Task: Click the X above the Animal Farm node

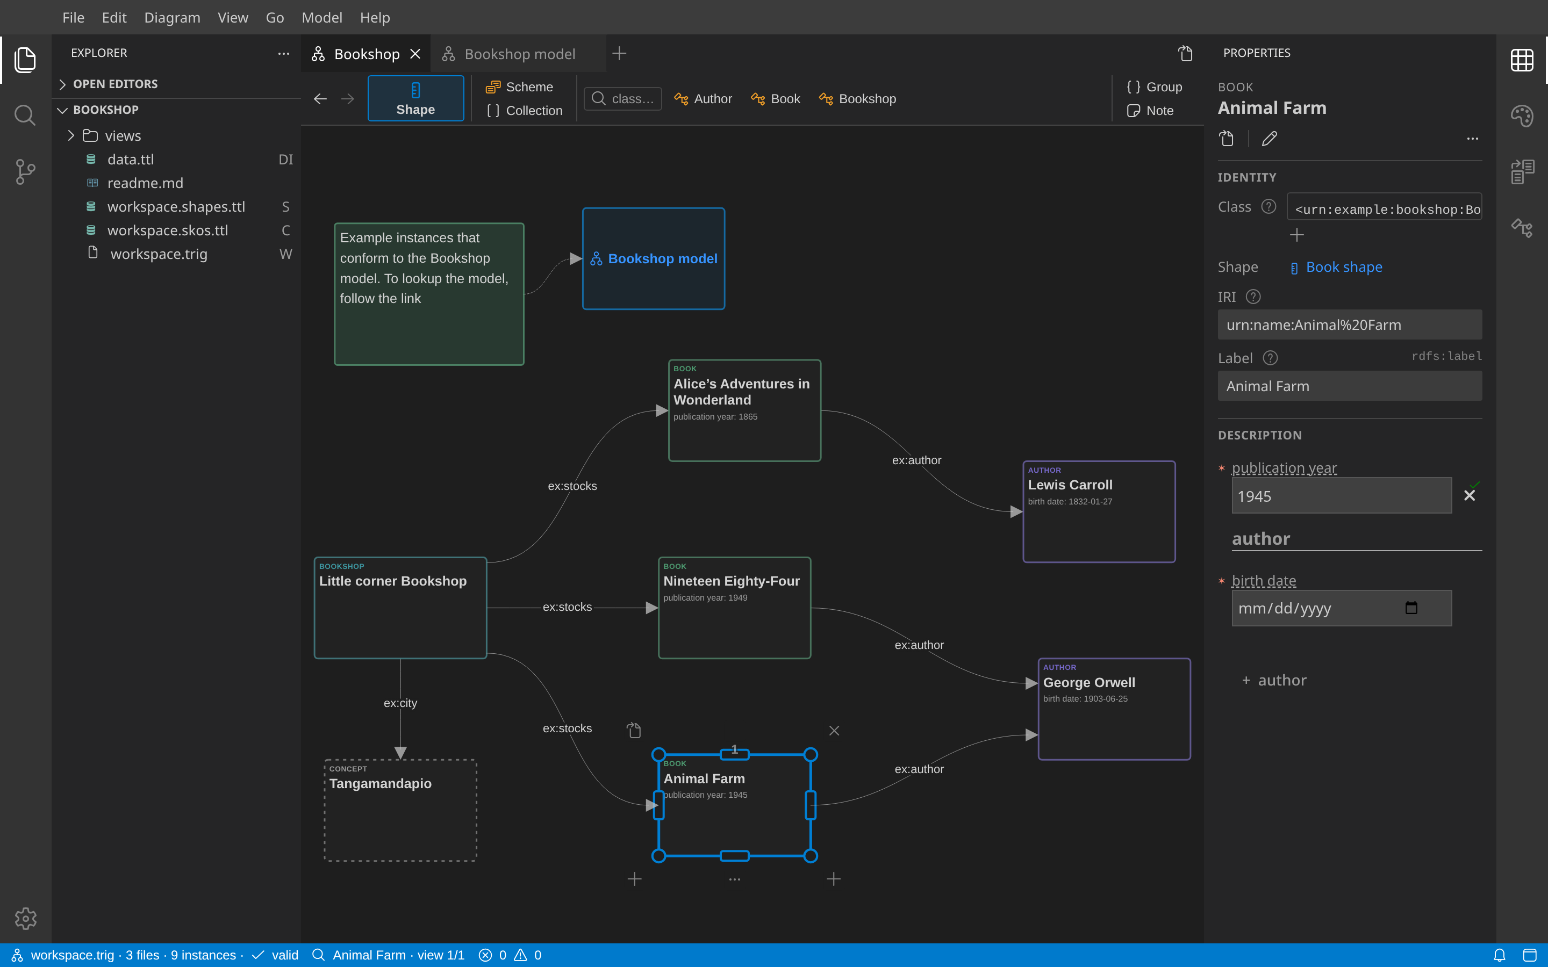Action: (x=834, y=731)
